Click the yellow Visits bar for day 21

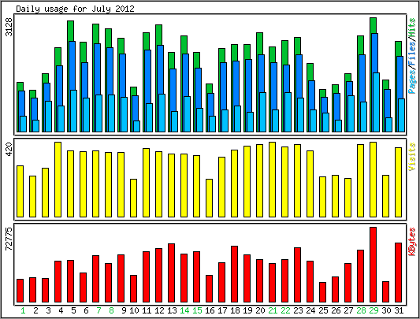point(272,180)
